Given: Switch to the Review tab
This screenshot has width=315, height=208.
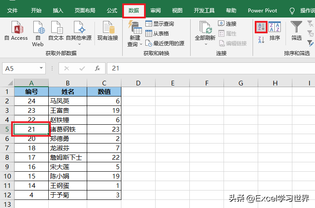Looking at the screenshot, I should coord(156,10).
